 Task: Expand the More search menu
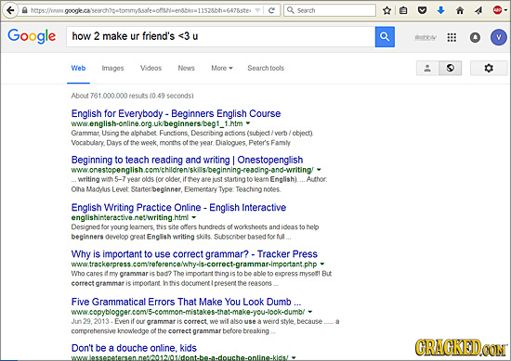pos(222,68)
